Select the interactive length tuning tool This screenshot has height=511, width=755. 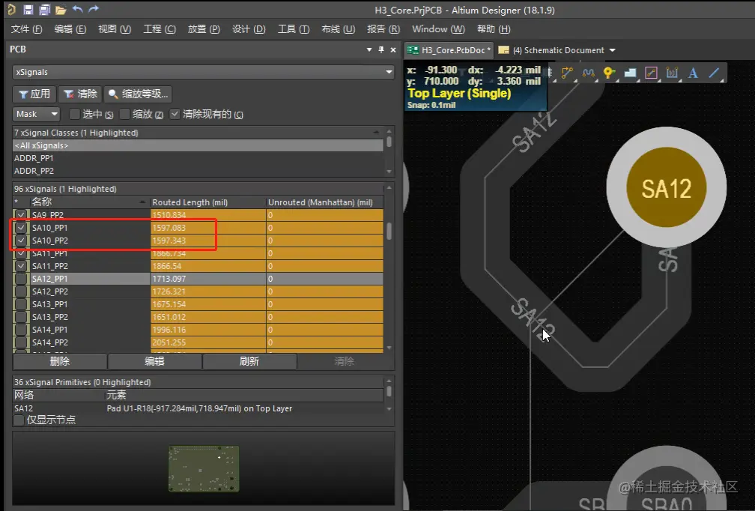coord(588,73)
